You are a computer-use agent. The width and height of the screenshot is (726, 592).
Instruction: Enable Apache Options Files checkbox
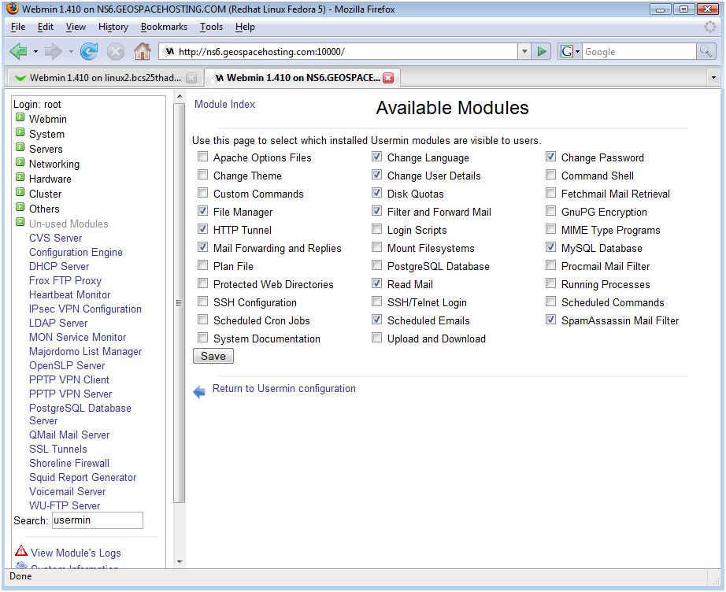point(202,157)
